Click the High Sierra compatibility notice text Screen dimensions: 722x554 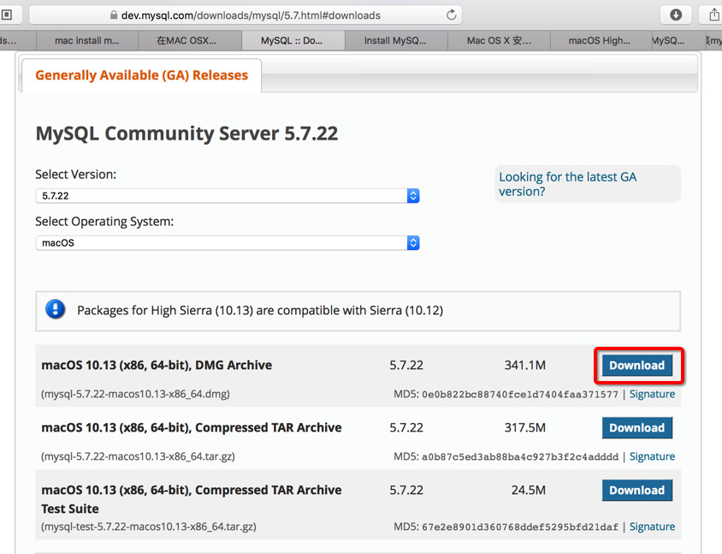pyautogui.click(x=260, y=310)
